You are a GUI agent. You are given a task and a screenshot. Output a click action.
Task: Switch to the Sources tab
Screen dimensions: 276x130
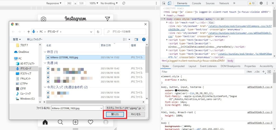point(210,3)
